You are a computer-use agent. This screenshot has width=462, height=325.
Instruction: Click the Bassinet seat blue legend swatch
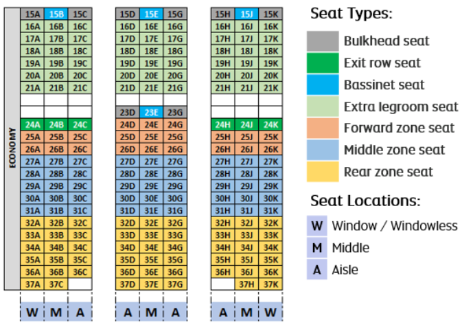pyautogui.click(x=321, y=85)
